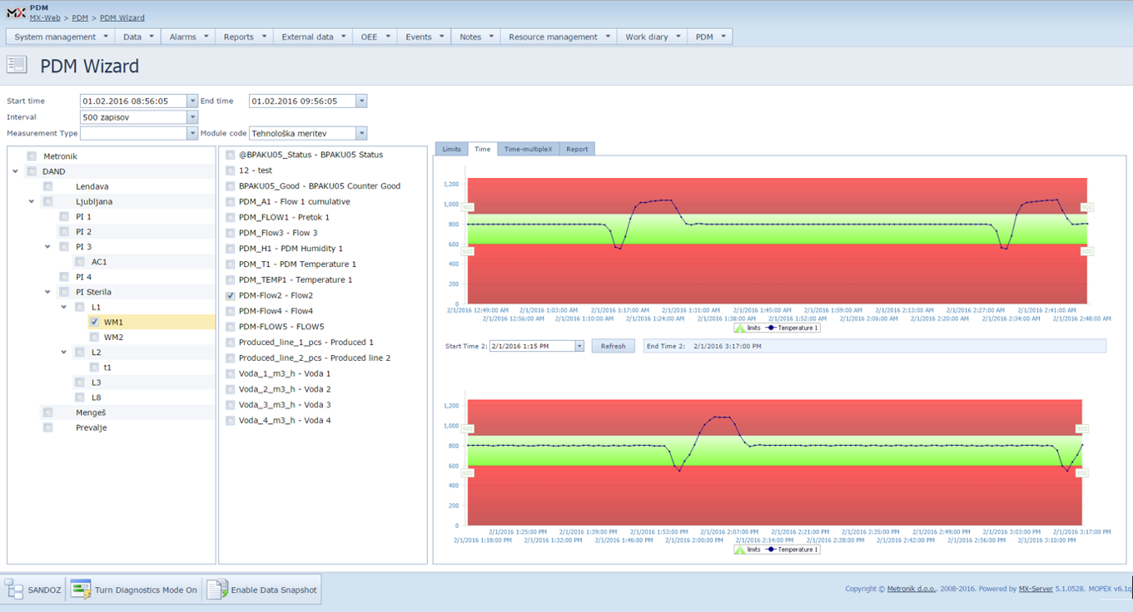Image resolution: width=1133 pixels, height=612 pixels.
Task: Open Start Time 2 dropdown arrow
Action: click(x=579, y=346)
